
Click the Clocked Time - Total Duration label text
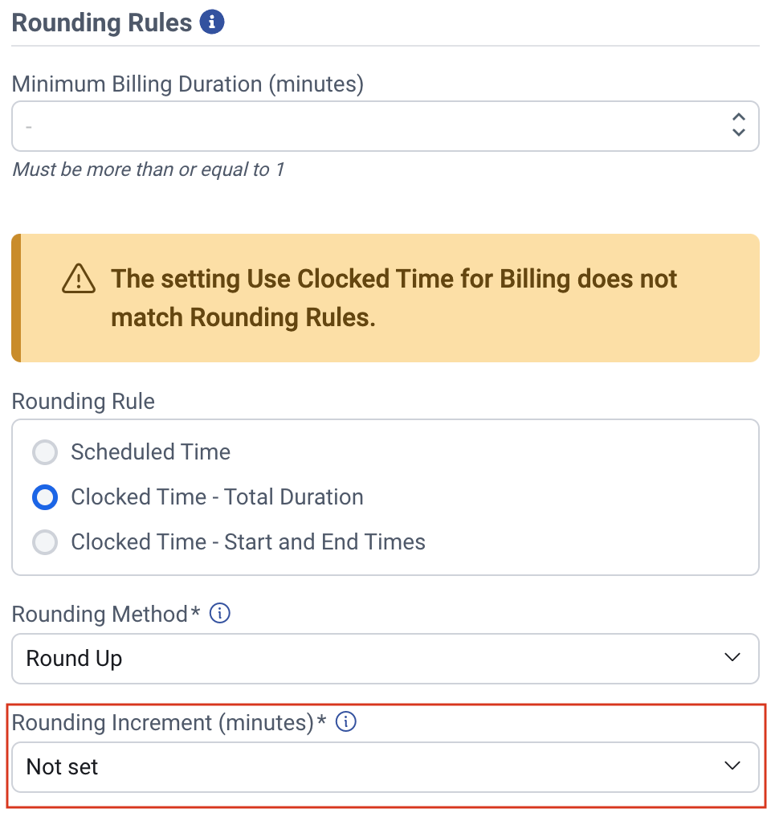pos(217,497)
